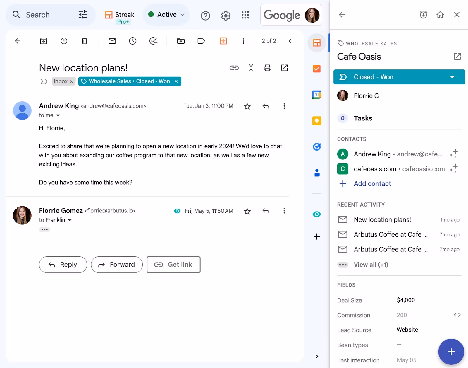Viewport: 468px width, 368px height.
Task: Open the Labels icon in toolbar
Action: pos(201,41)
